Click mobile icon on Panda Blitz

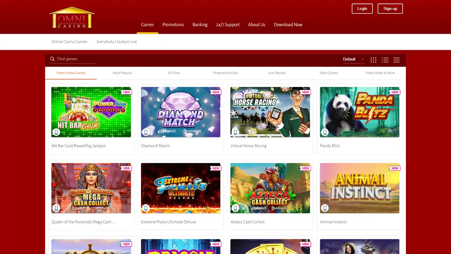pyautogui.click(x=325, y=132)
